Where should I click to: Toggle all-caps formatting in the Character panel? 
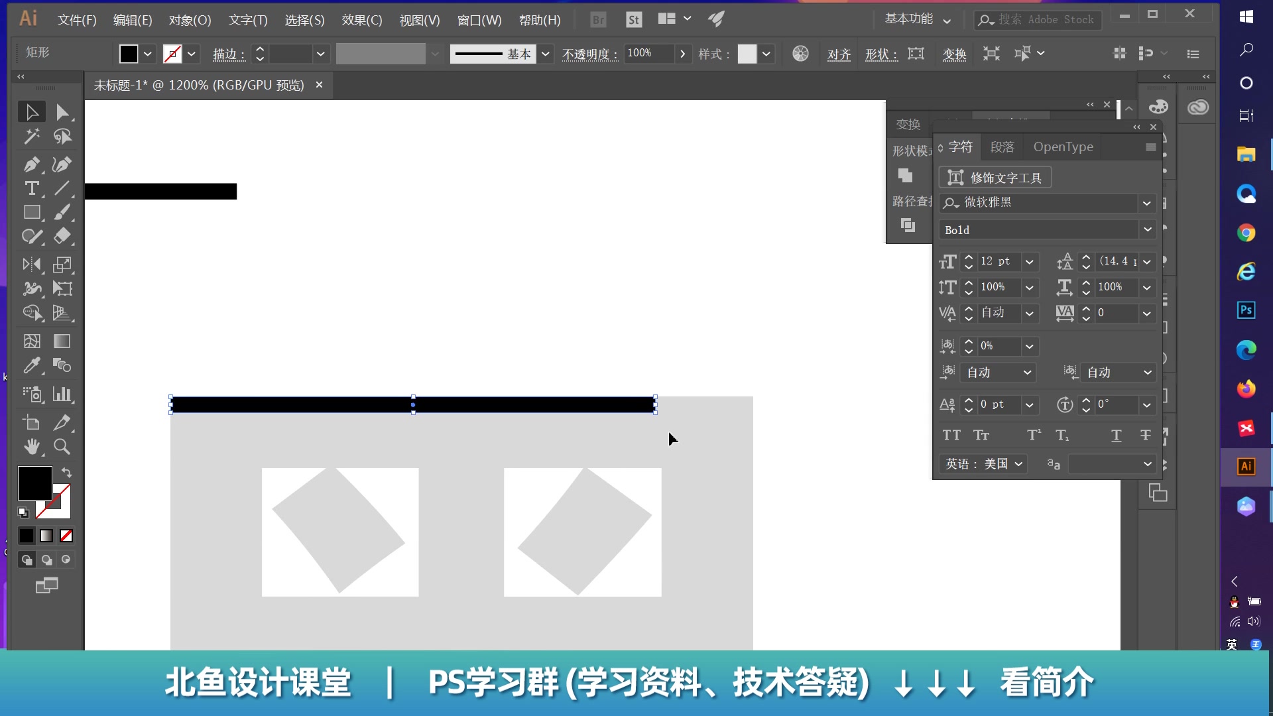(x=951, y=435)
